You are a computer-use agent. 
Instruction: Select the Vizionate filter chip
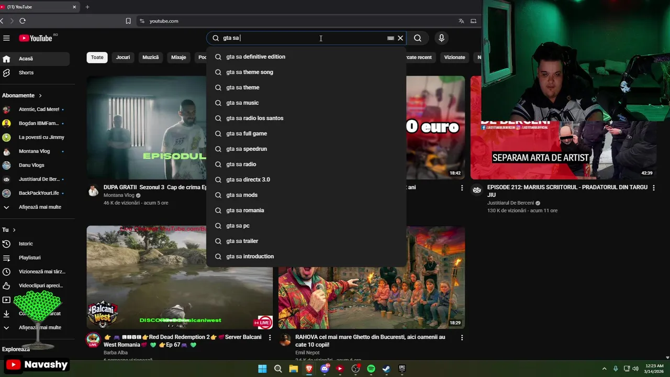(454, 58)
